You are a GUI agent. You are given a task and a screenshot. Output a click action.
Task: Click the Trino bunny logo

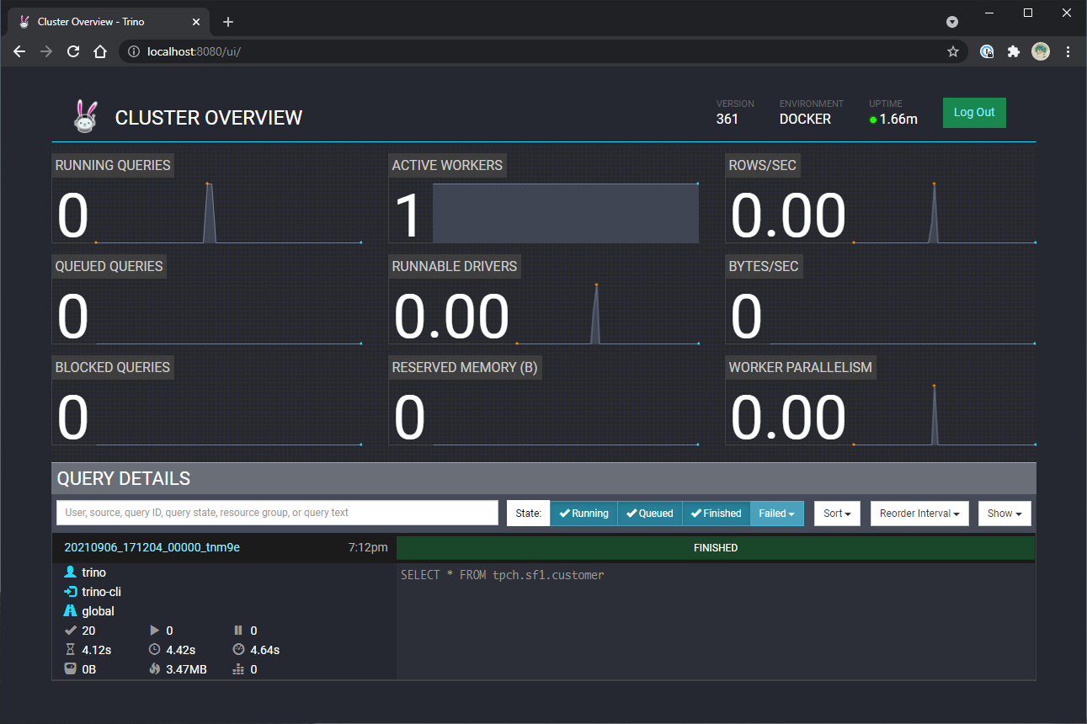[x=85, y=117]
